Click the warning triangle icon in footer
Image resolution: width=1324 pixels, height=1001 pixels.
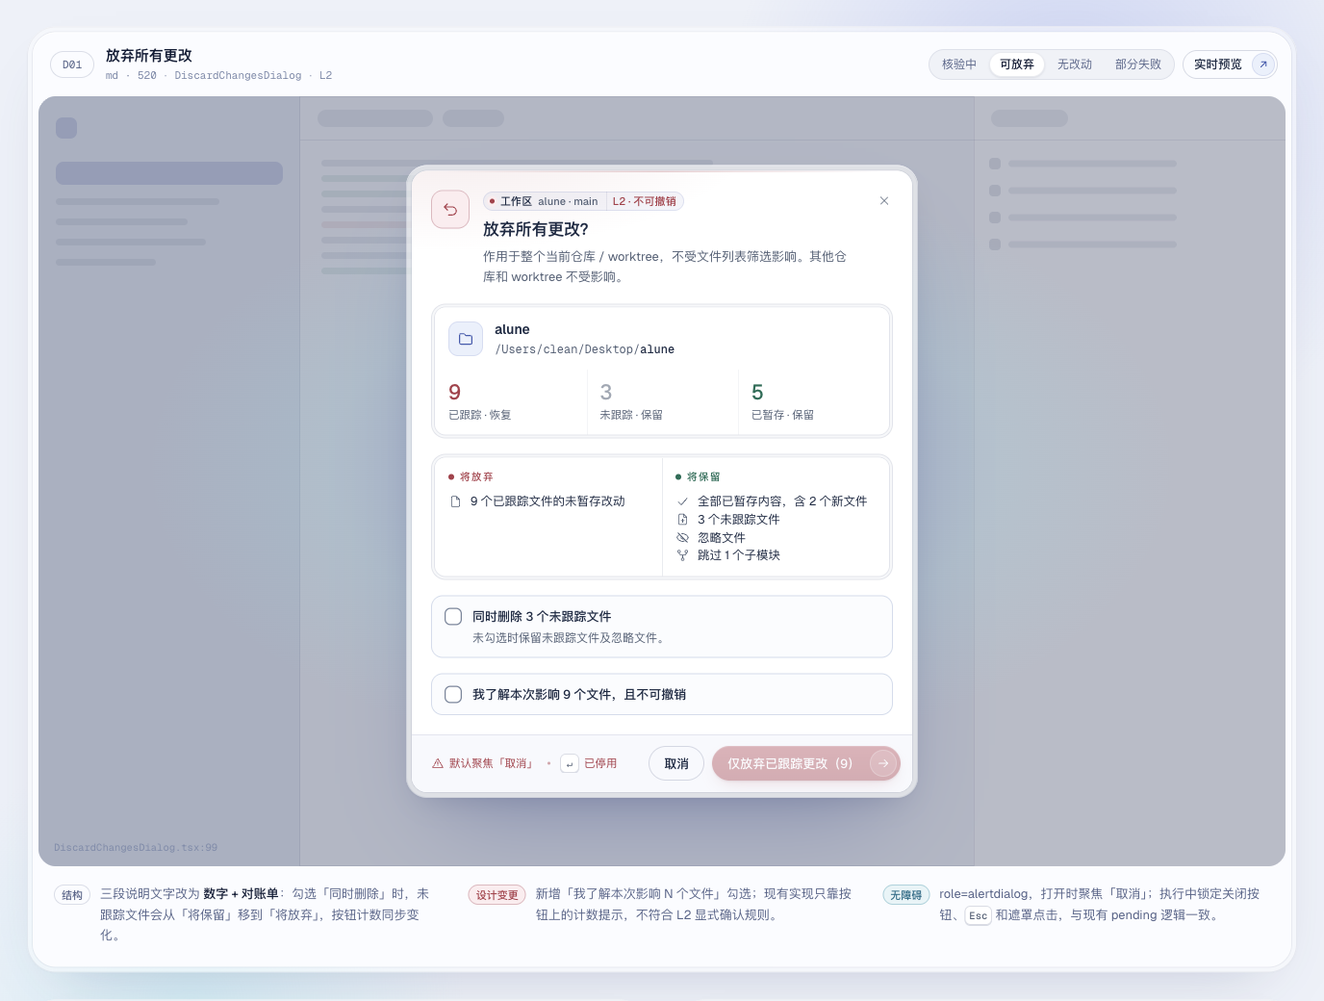point(438,763)
